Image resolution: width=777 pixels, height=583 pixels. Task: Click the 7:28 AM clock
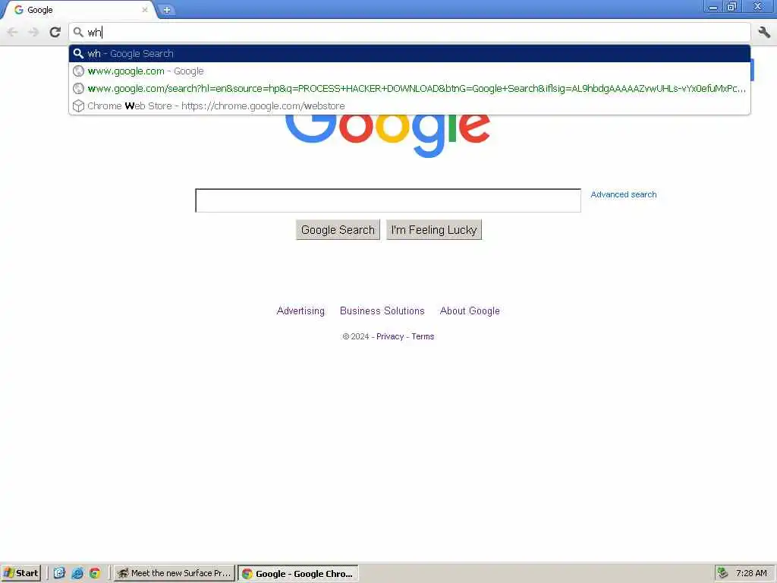click(x=751, y=573)
